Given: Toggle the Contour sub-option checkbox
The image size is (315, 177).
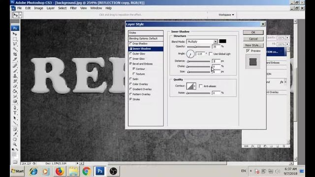Looking at the screenshot, I should (134, 69).
